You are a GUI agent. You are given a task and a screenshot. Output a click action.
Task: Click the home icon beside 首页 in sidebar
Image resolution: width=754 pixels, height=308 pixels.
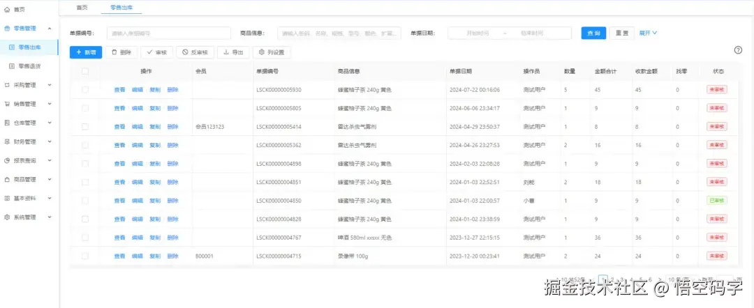(x=7, y=9)
